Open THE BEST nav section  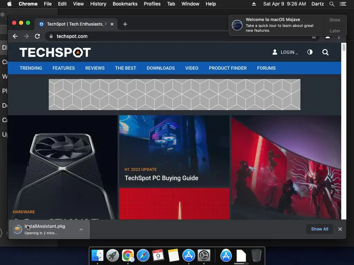click(125, 68)
